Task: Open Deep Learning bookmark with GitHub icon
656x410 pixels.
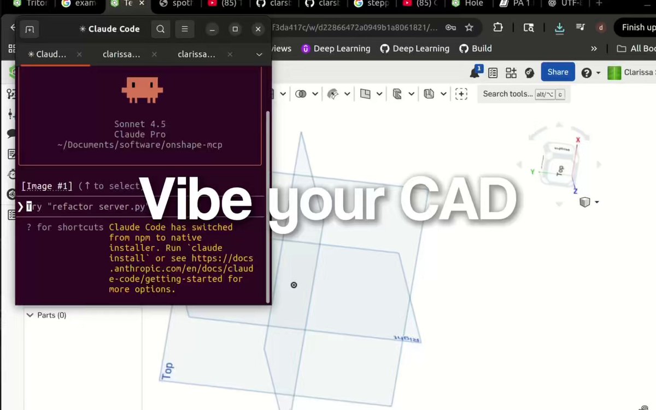Action: click(414, 49)
